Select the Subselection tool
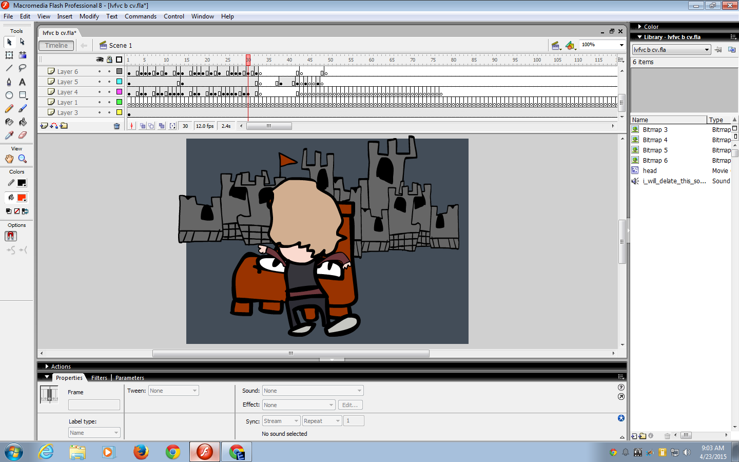 pyautogui.click(x=23, y=42)
